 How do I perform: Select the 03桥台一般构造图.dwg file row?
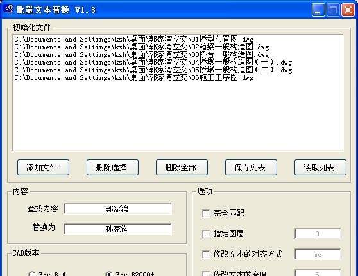pyautogui.click(x=178, y=54)
